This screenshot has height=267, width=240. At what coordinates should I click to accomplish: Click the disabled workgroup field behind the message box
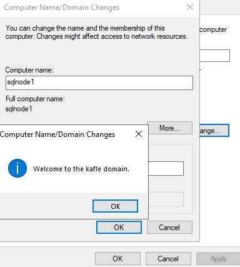[166, 199]
